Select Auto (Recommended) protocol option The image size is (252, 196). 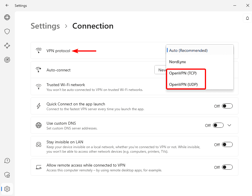coord(188,50)
